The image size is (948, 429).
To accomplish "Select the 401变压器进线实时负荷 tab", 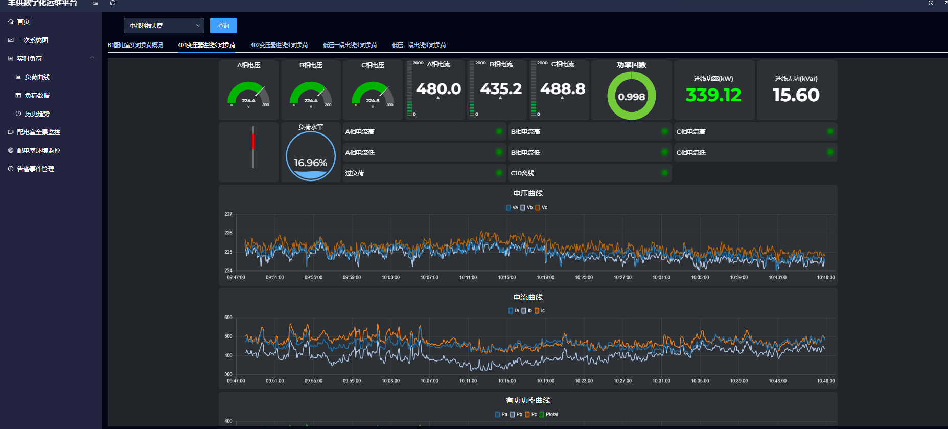I will [x=206, y=45].
